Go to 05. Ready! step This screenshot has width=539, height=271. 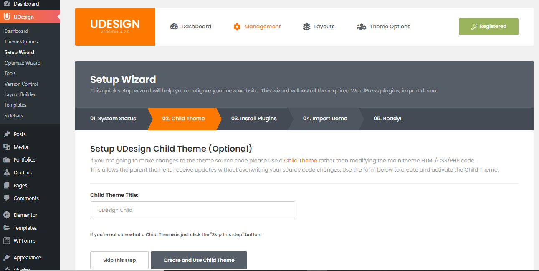387,119
